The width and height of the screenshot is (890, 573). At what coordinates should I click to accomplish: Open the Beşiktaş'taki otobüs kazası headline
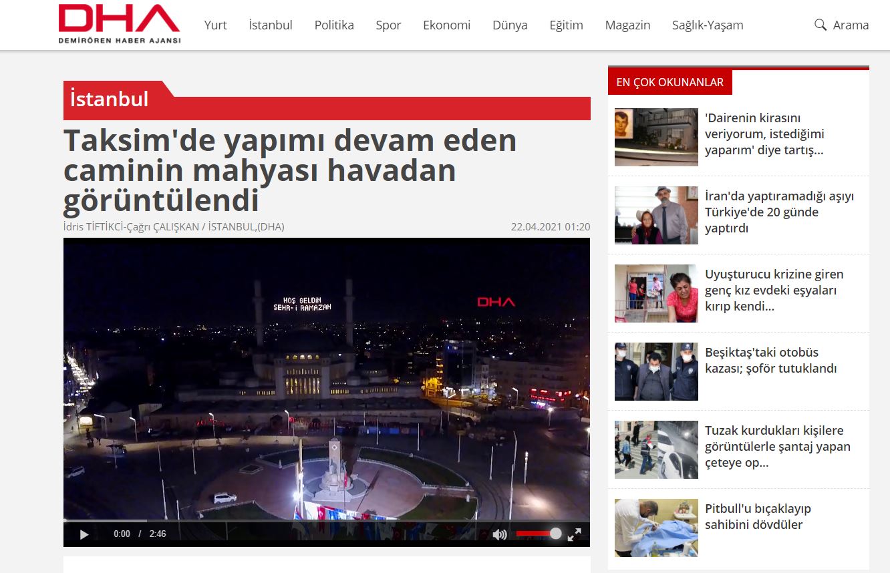point(770,361)
